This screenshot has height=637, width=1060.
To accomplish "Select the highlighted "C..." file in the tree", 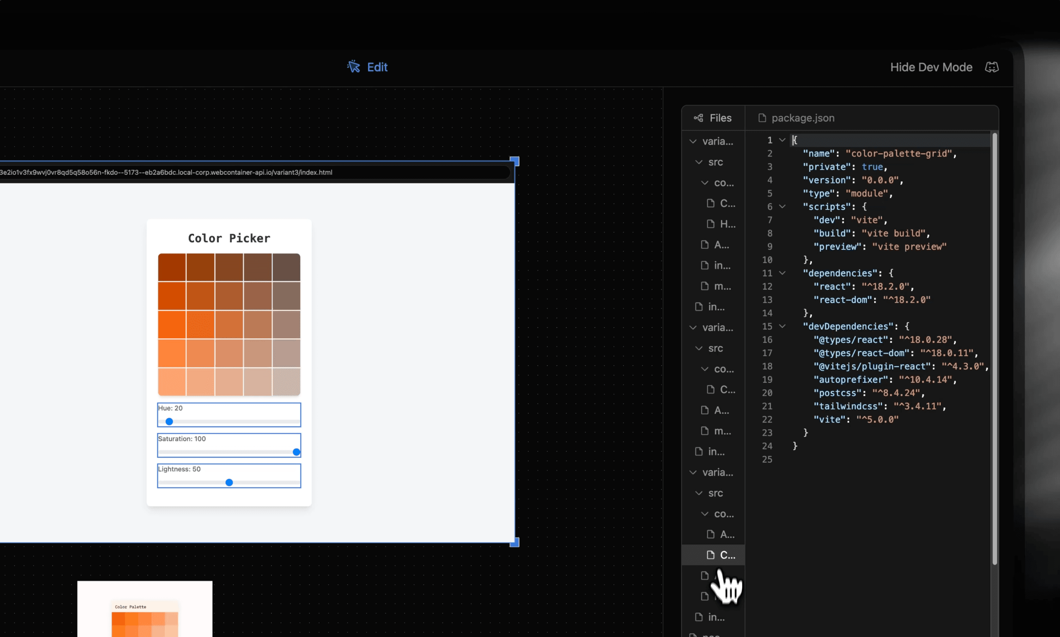I will [x=713, y=555].
